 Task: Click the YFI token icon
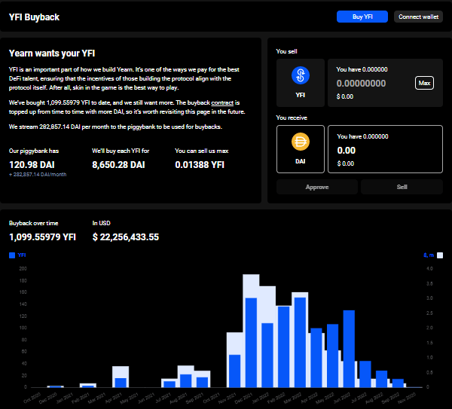click(x=300, y=76)
